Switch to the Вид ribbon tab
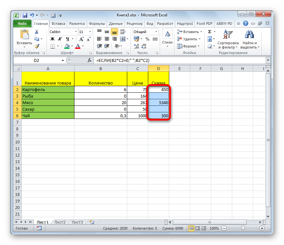Viewport: 284px width, 245px height. click(150, 24)
